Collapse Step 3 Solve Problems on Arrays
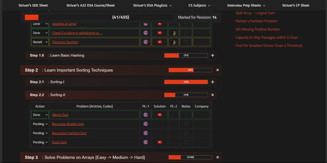This screenshot has height=163, width=327. [217, 157]
